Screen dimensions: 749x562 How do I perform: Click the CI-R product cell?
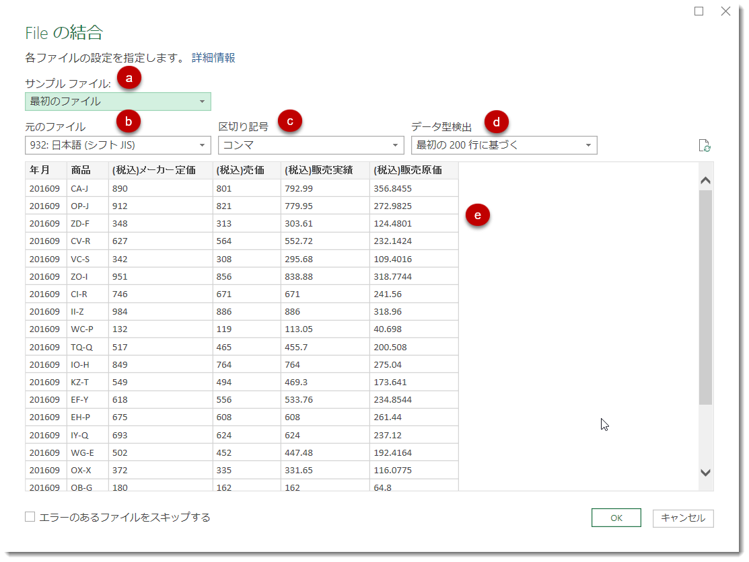(x=87, y=294)
